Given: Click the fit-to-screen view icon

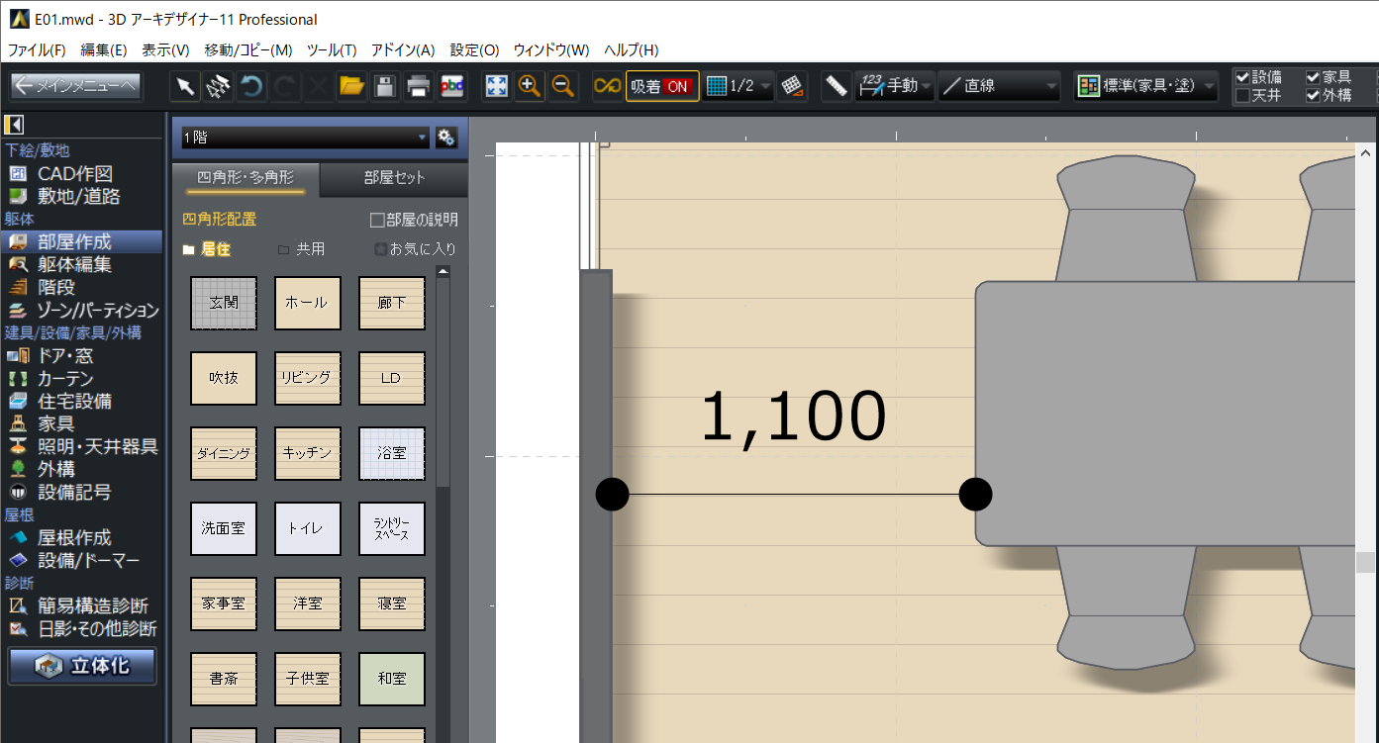Looking at the screenshot, I should [496, 87].
